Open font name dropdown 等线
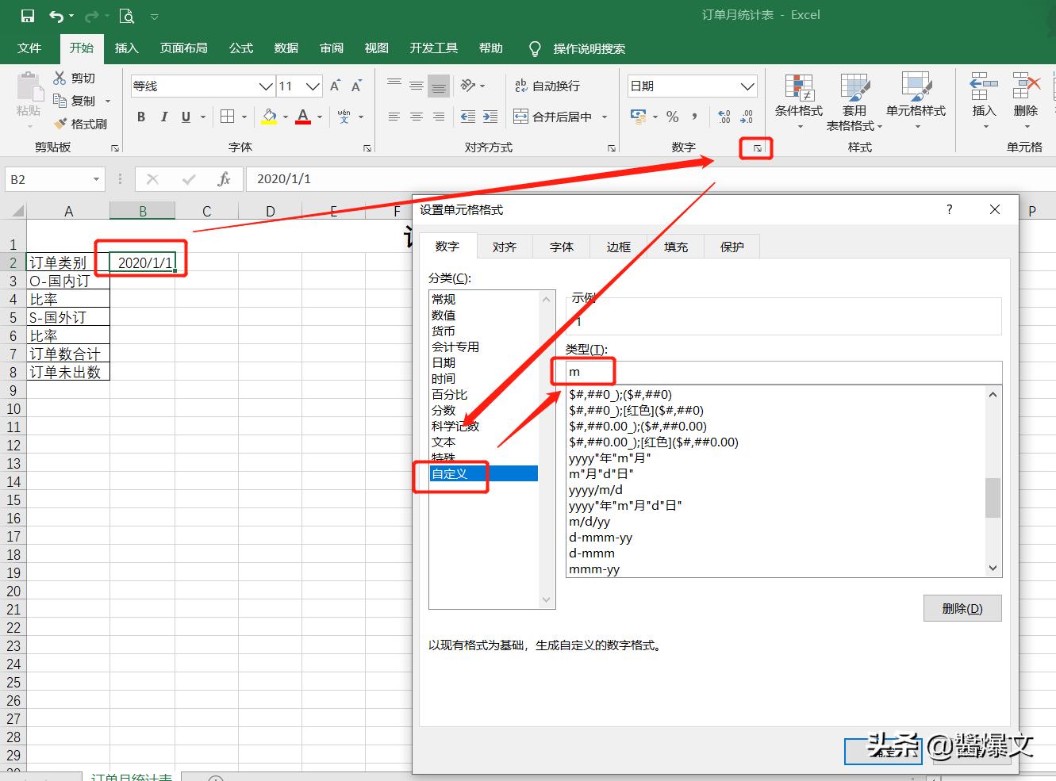 pyautogui.click(x=266, y=86)
